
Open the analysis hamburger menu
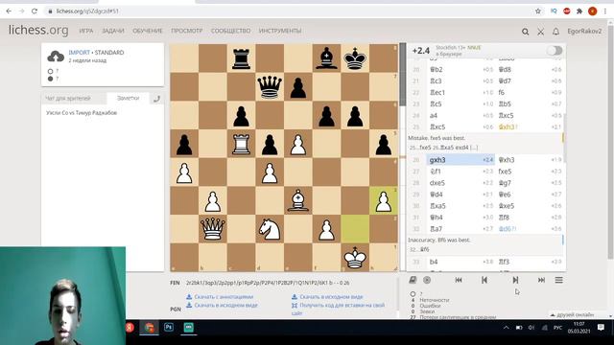pos(558,280)
